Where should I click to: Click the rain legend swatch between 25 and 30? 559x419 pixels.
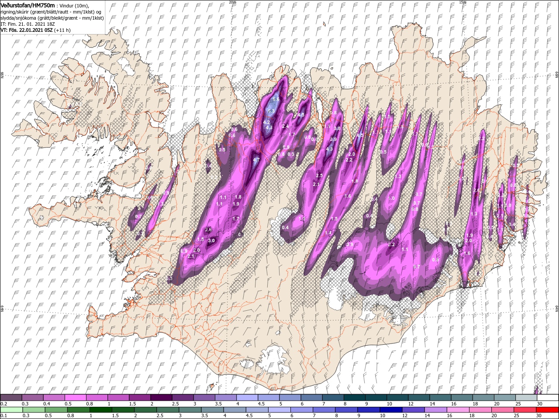[x=525, y=410]
